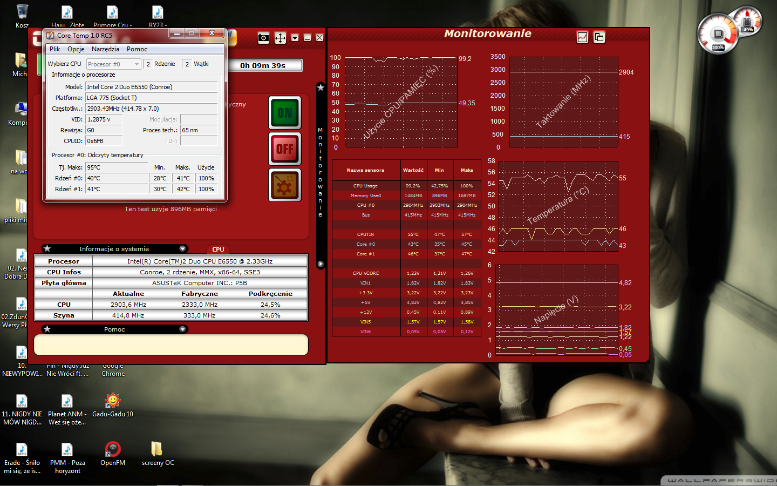Close the OCCT window with its X icon

320,38
